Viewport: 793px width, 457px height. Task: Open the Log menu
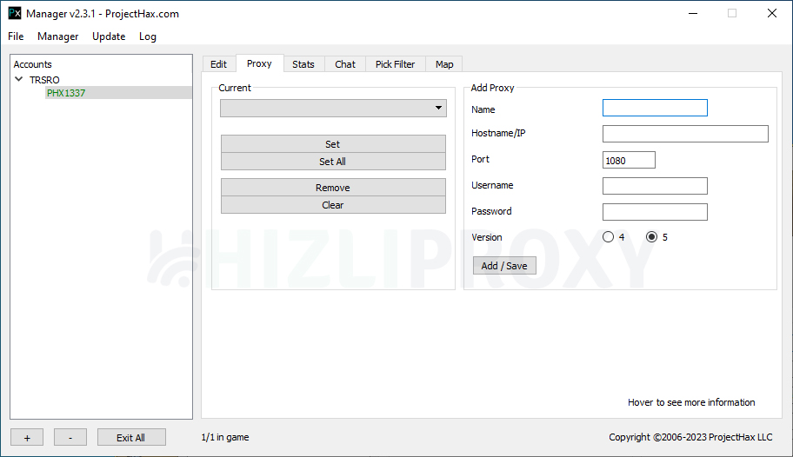(x=148, y=36)
